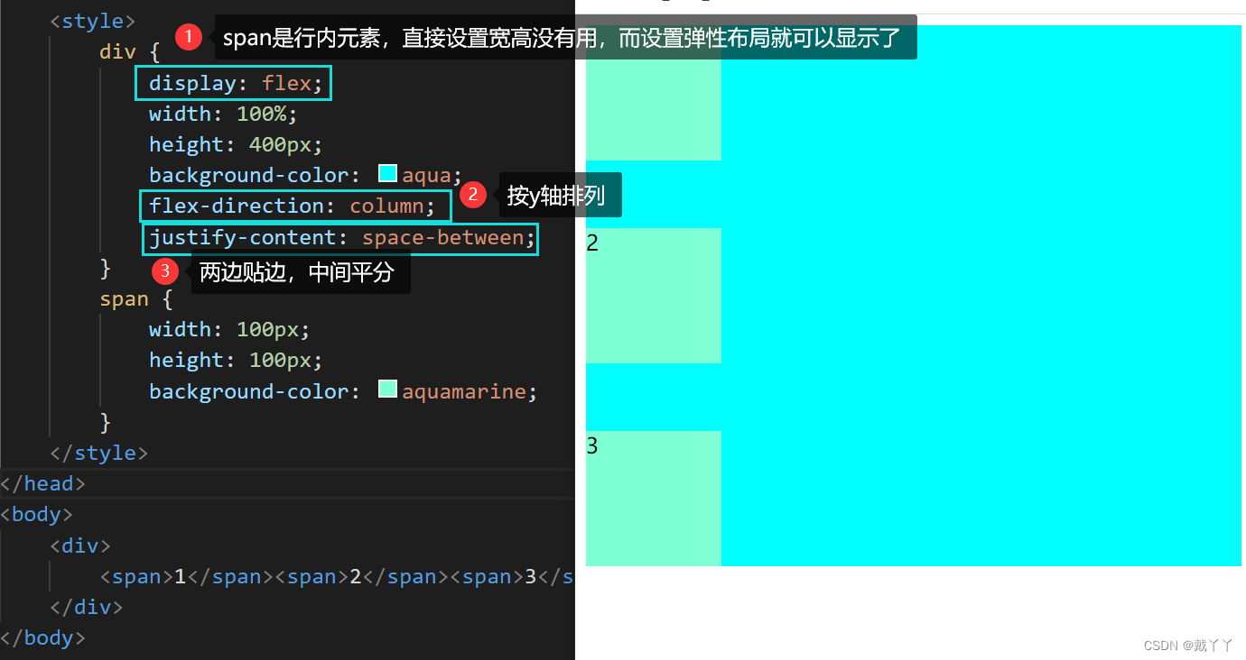The width and height of the screenshot is (1246, 660).
Task: Click the 两边贴边，中间平分 annotation label
Action: pyautogui.click(x=301, y=272)
